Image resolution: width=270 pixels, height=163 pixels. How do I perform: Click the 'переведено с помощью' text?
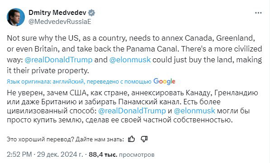[119, 81]
